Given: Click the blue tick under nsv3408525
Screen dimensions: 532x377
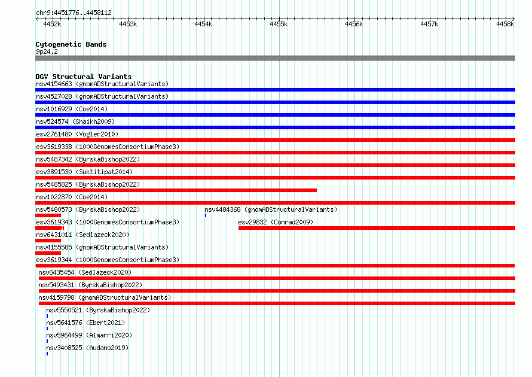Looking at the screenshot, I should [47, 354].
